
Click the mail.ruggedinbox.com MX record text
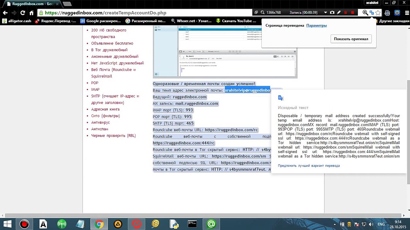coord(197,103)
